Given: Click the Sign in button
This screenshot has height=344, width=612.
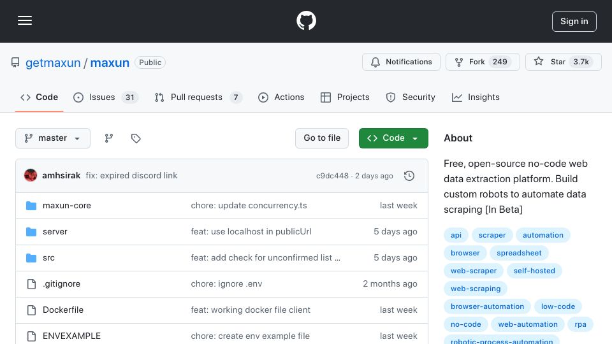Looking at the screenshot, I should click(x=574, y=22).
